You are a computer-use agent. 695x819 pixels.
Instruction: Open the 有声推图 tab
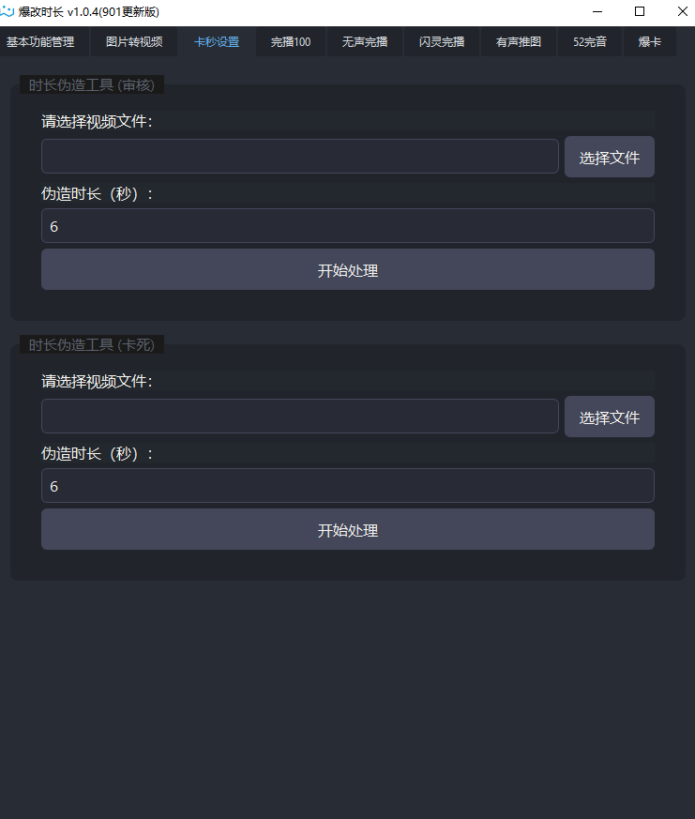tap(519, 42)
